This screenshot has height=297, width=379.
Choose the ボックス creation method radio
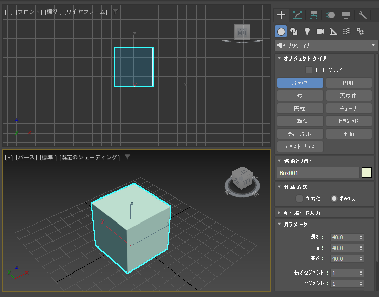pos(335,199)
